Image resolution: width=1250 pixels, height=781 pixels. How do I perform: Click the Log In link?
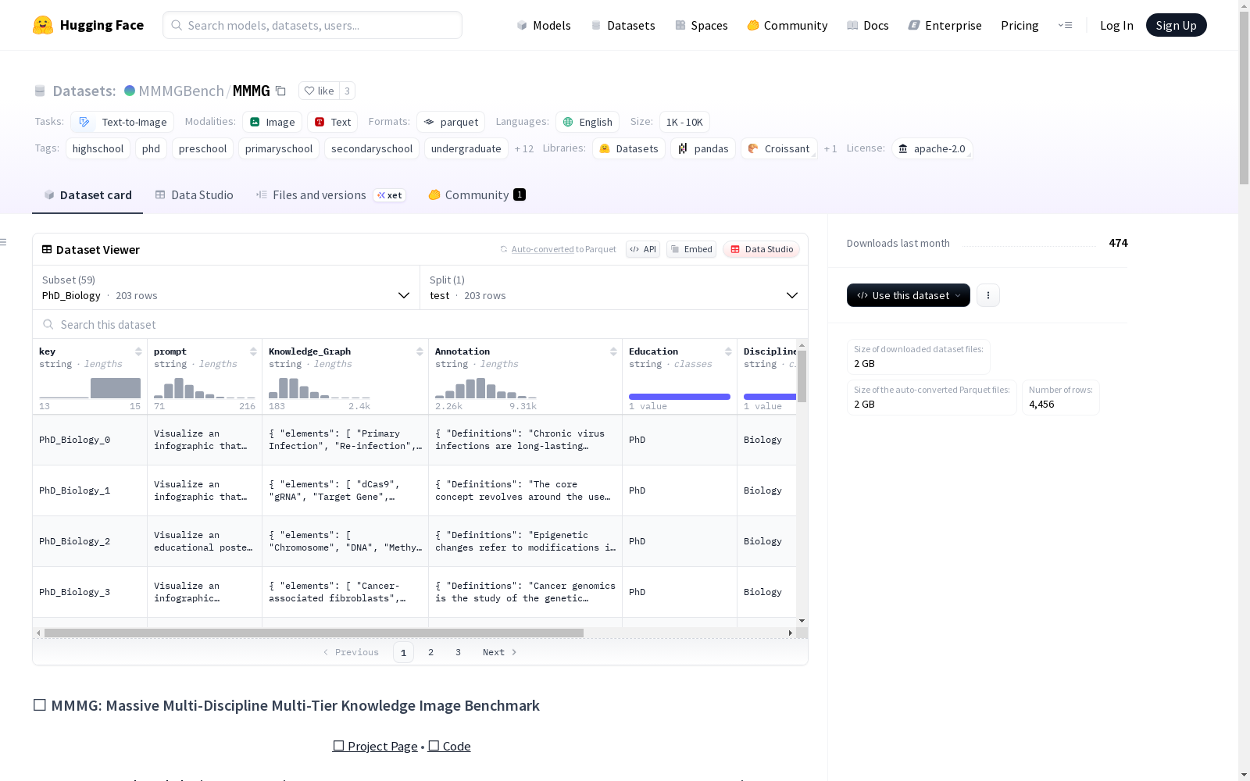coord(1116,25)
